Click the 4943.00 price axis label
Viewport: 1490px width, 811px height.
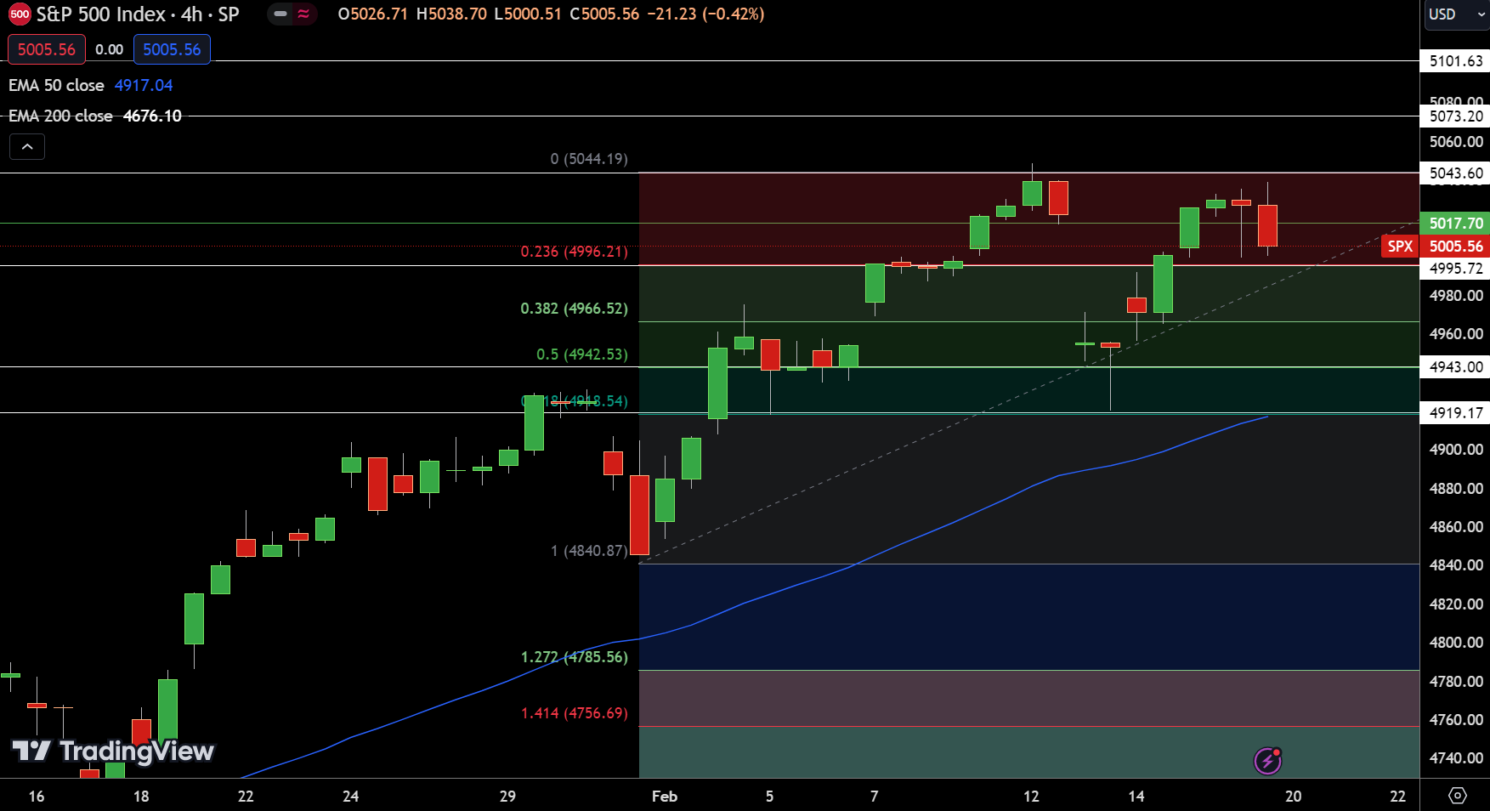pyautogui.click(x=1455, y=367)
